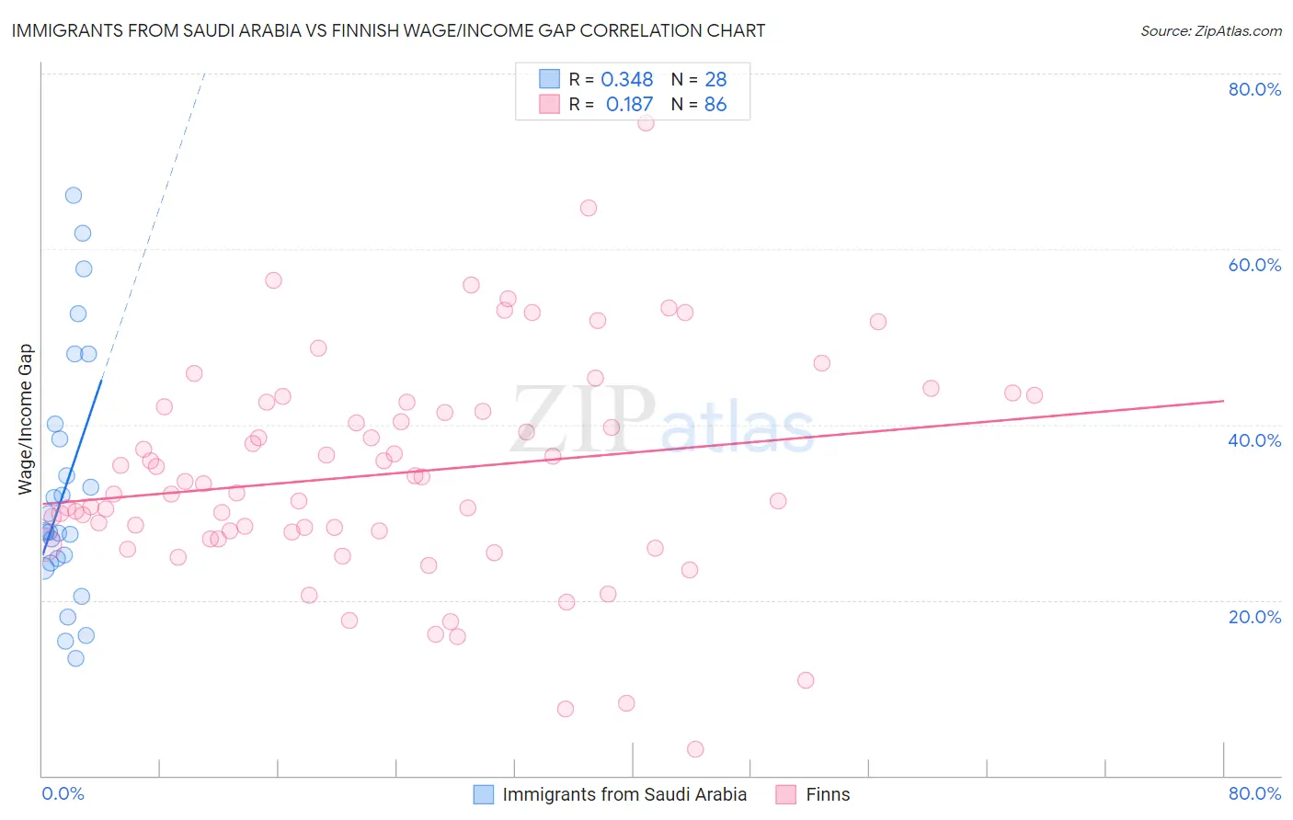Click the N = 86 value in the legend

click(x=699, y=104)
